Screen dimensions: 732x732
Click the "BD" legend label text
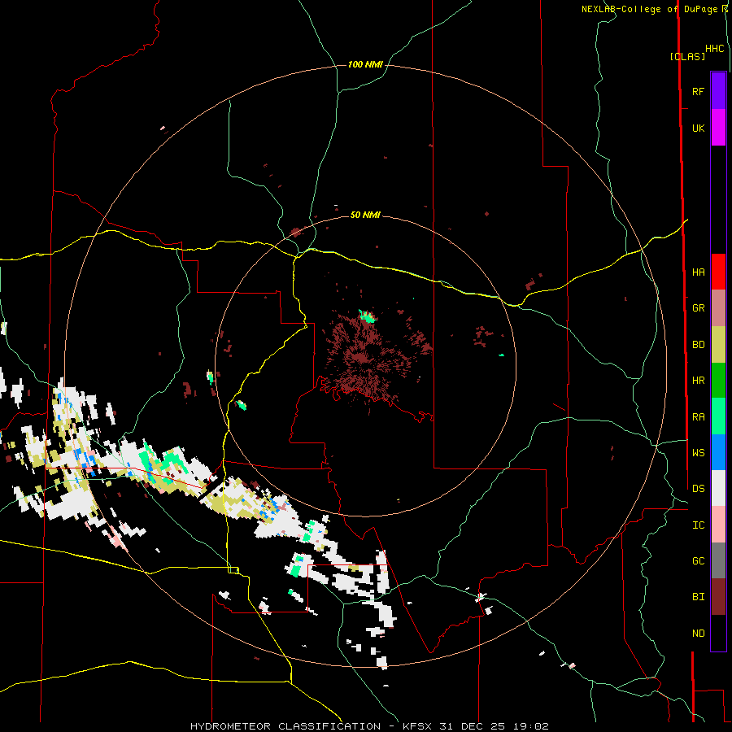click(x=698, y=345)
